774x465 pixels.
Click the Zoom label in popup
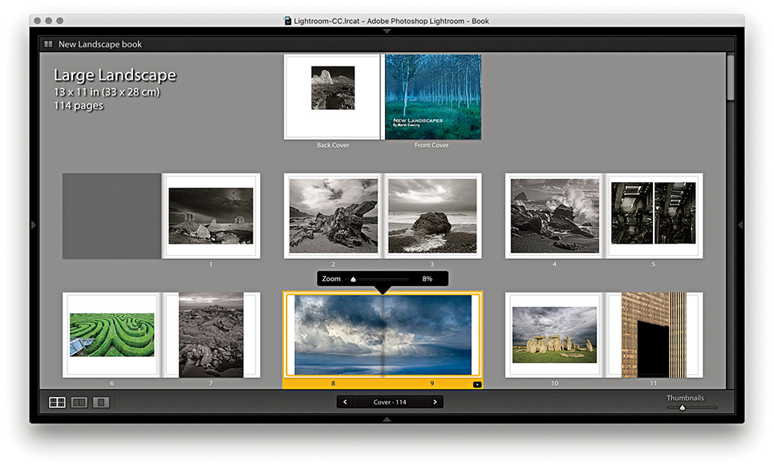(x=331, y=279)
